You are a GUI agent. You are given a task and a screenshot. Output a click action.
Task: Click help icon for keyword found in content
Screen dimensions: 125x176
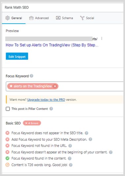[70, 158]
